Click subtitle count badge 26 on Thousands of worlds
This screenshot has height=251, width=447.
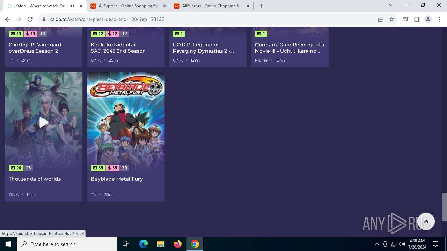[16, 168]
